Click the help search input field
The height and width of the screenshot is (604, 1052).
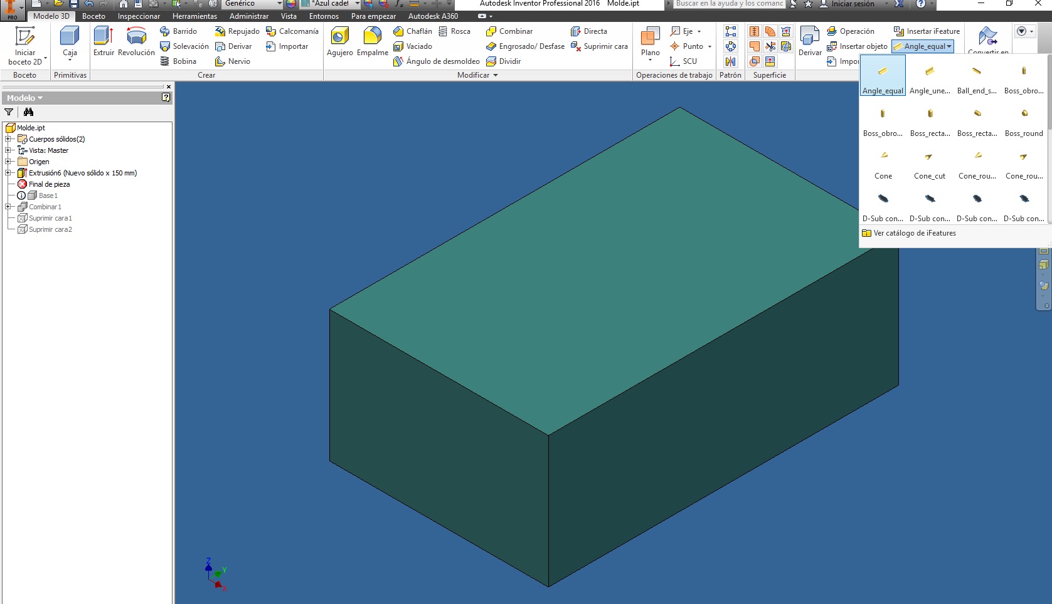click(x=729, y=4)
